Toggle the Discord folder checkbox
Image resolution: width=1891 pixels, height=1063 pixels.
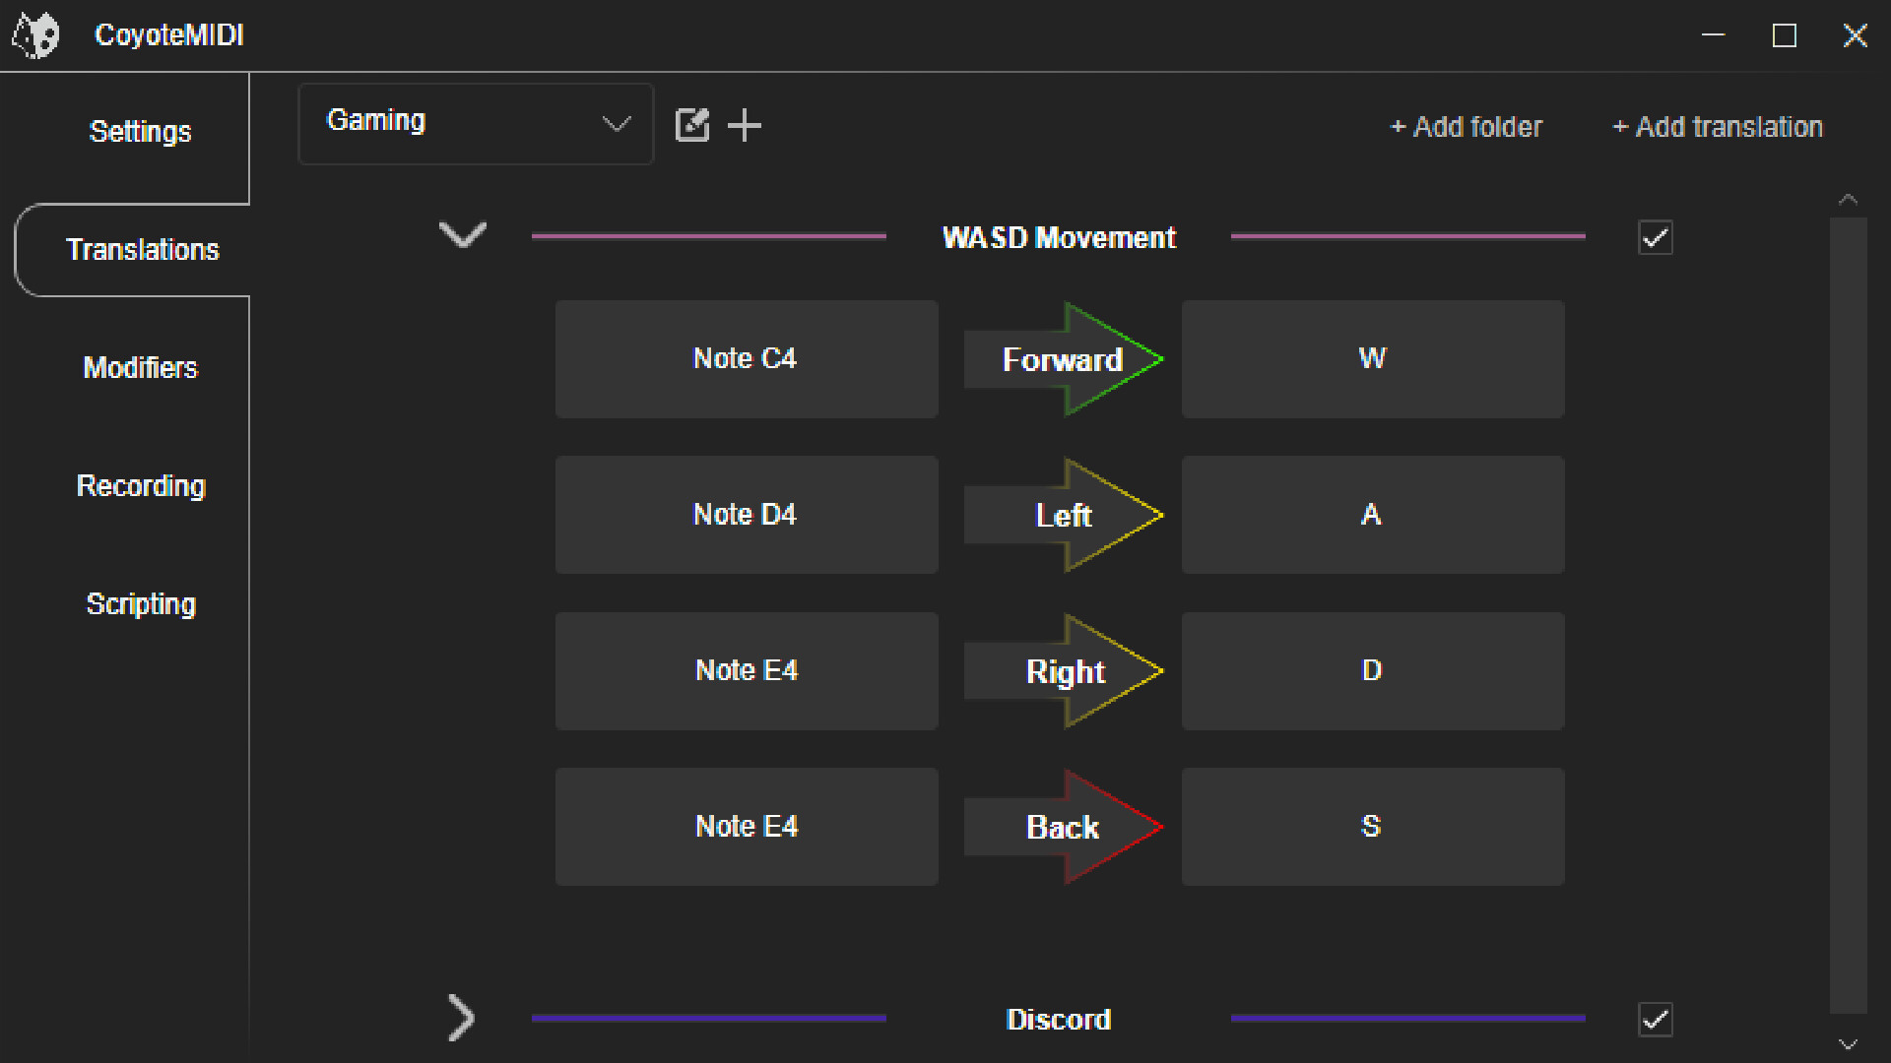1656,1020
